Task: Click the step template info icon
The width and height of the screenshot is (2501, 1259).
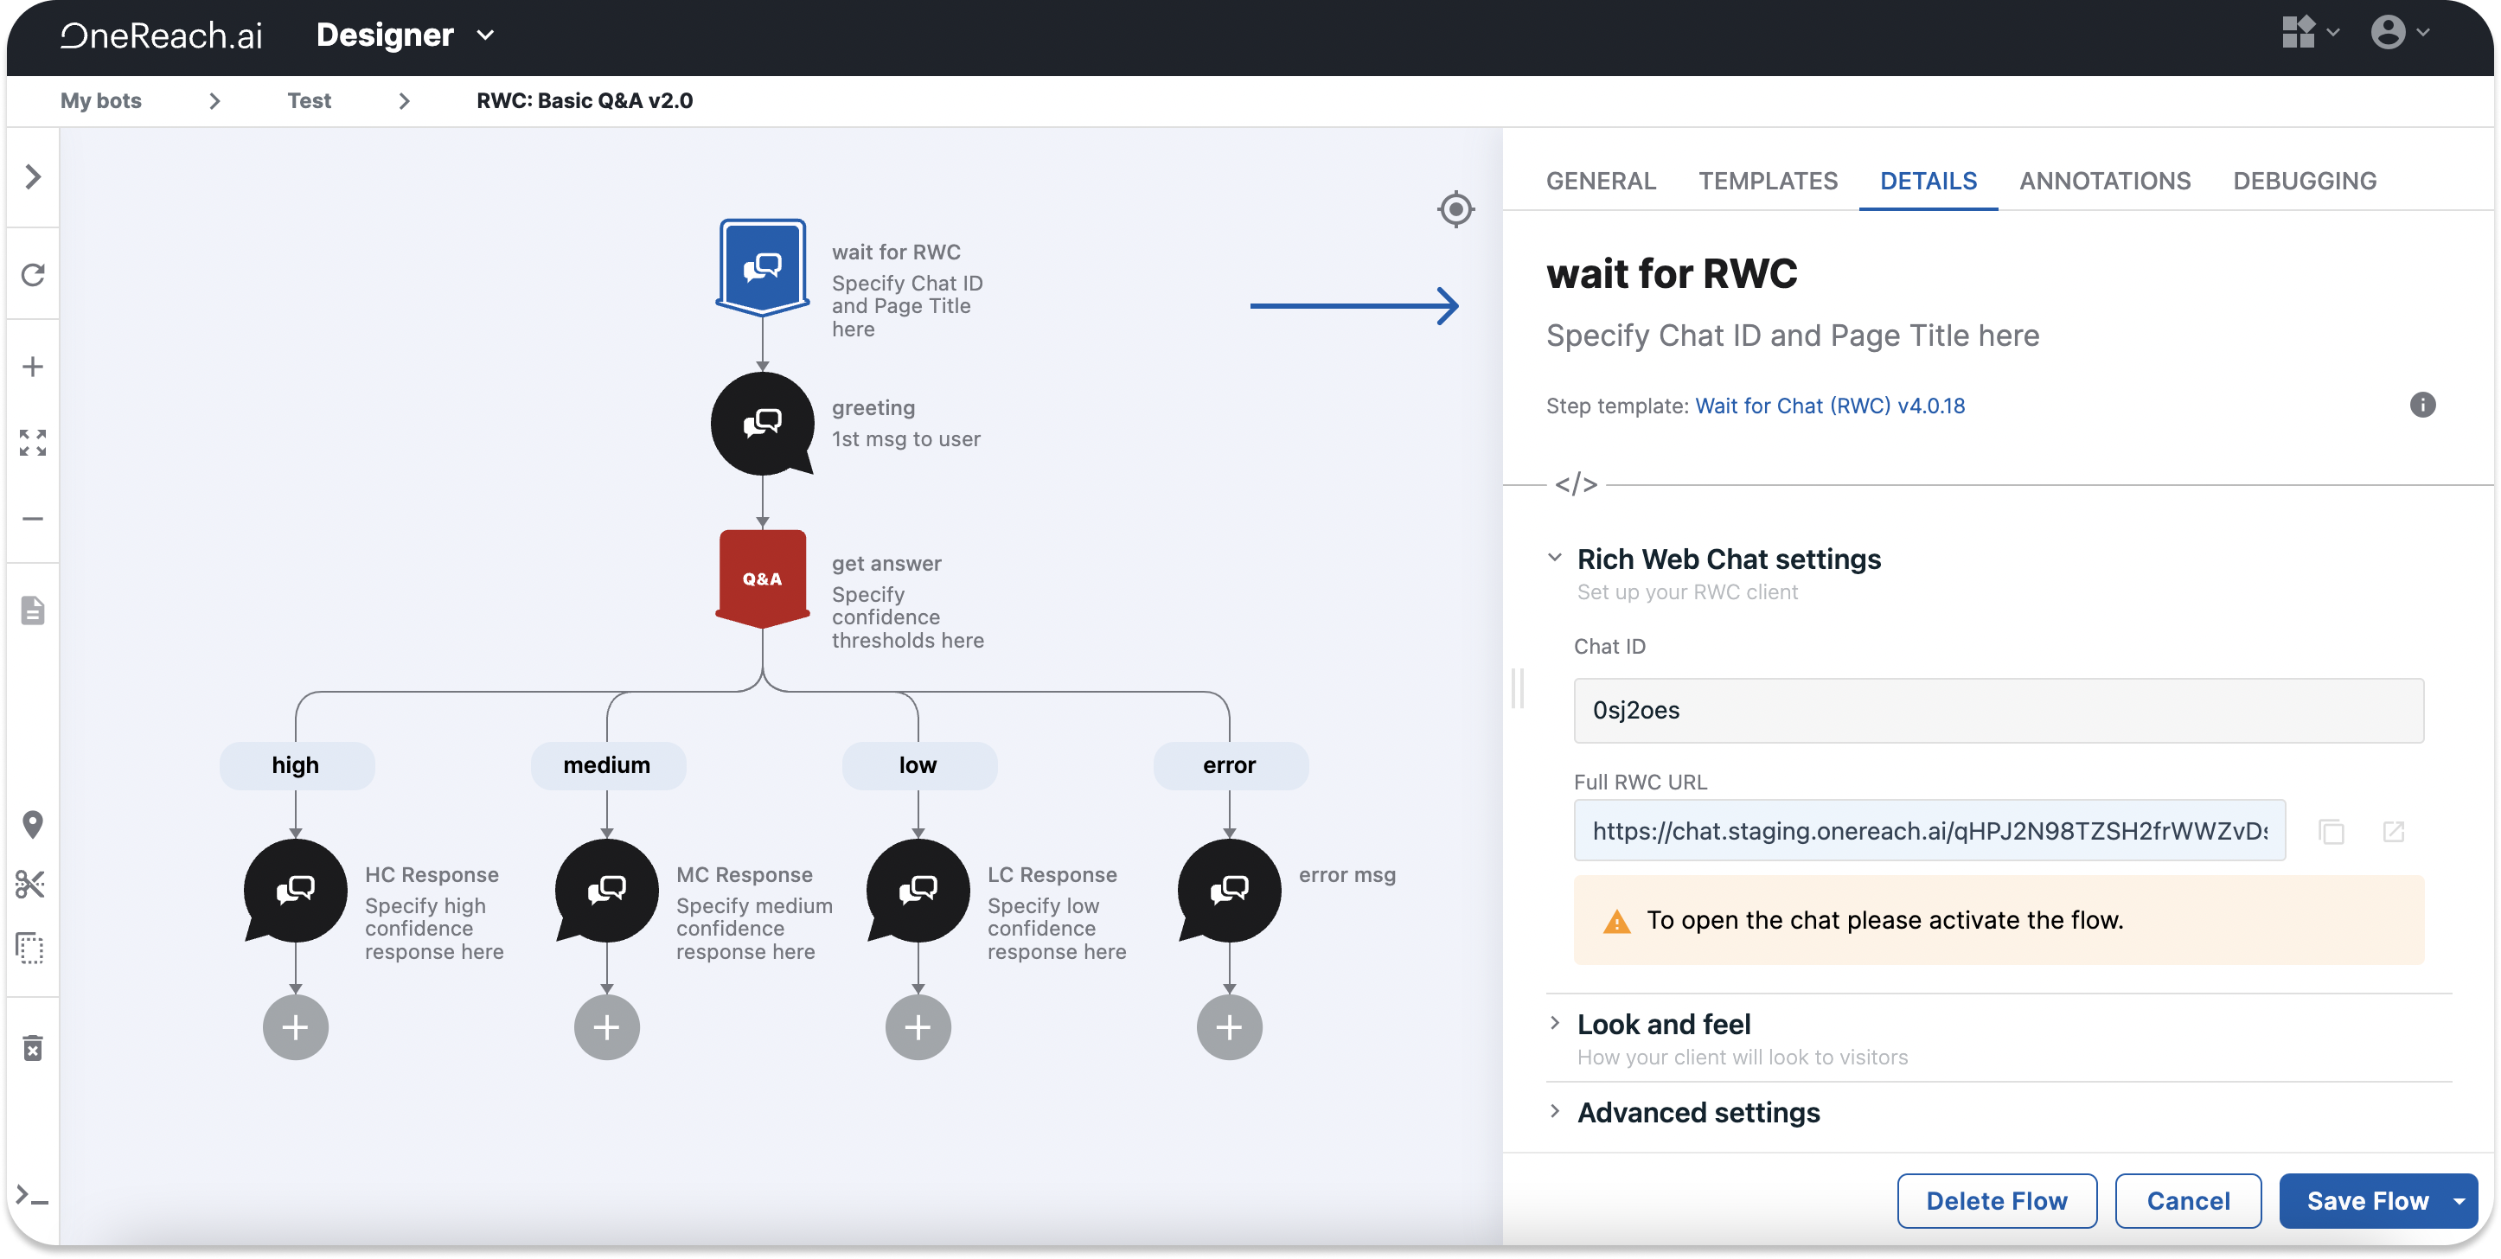Action: click(2422, 405)
